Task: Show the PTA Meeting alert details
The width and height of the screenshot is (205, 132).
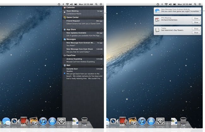Action: click(196, 22)
